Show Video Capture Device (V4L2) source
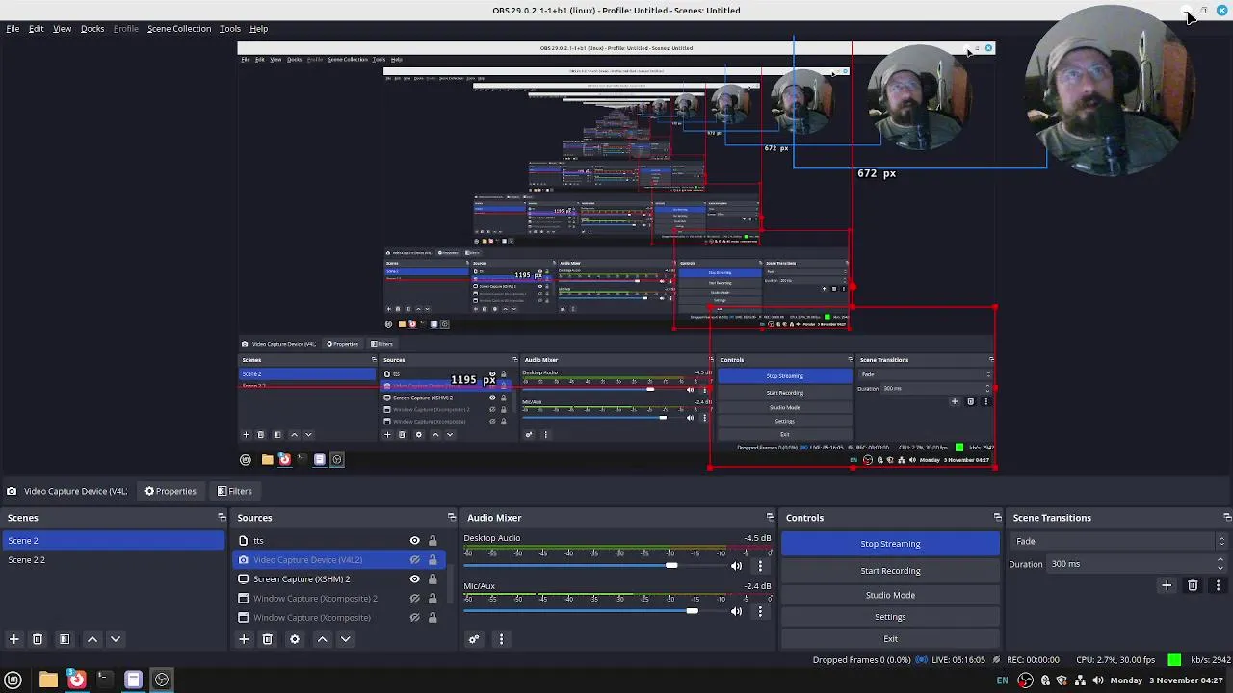This screenshot has width=1233, height=693. coord(415,560)
